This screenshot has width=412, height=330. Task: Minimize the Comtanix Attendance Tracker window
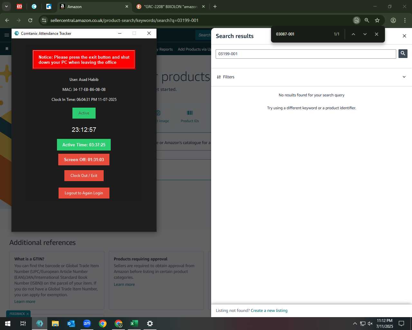pyautogui.click(x=120, y=33)
